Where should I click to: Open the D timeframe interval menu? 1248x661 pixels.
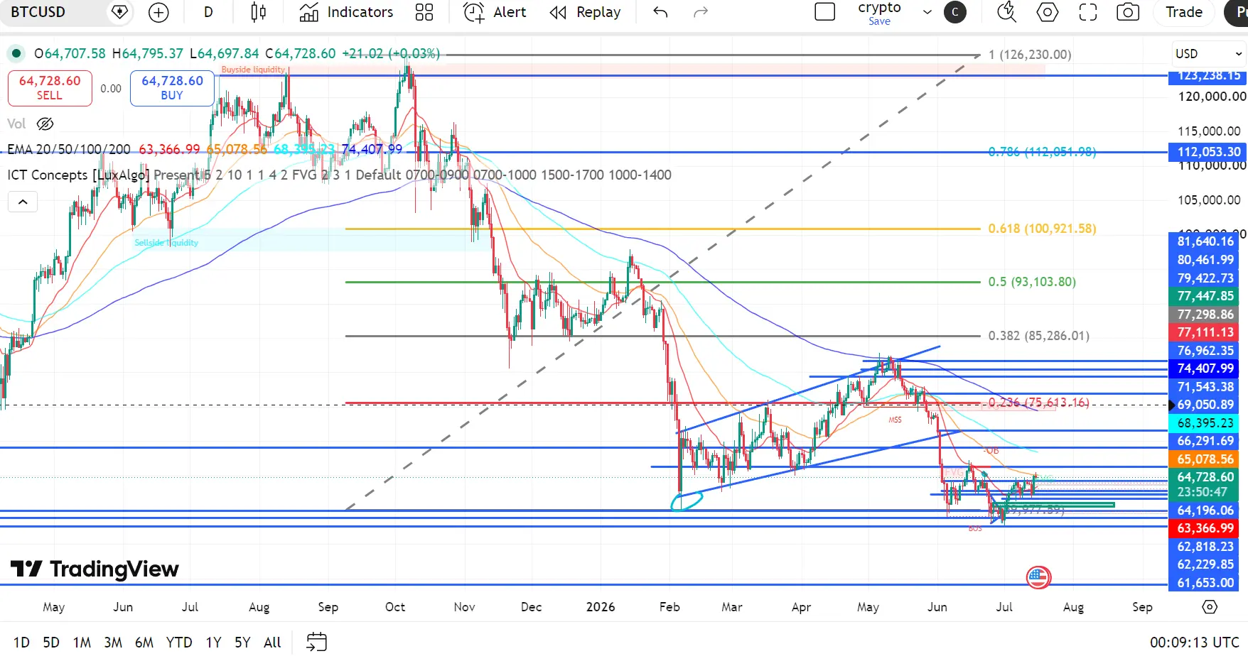coord(208,12)
